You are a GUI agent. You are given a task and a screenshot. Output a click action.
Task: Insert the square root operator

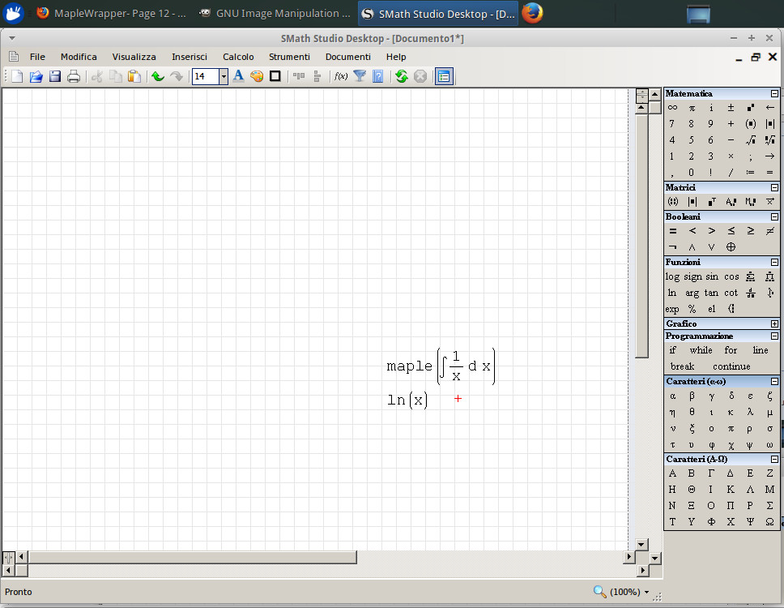pos(751,140)
